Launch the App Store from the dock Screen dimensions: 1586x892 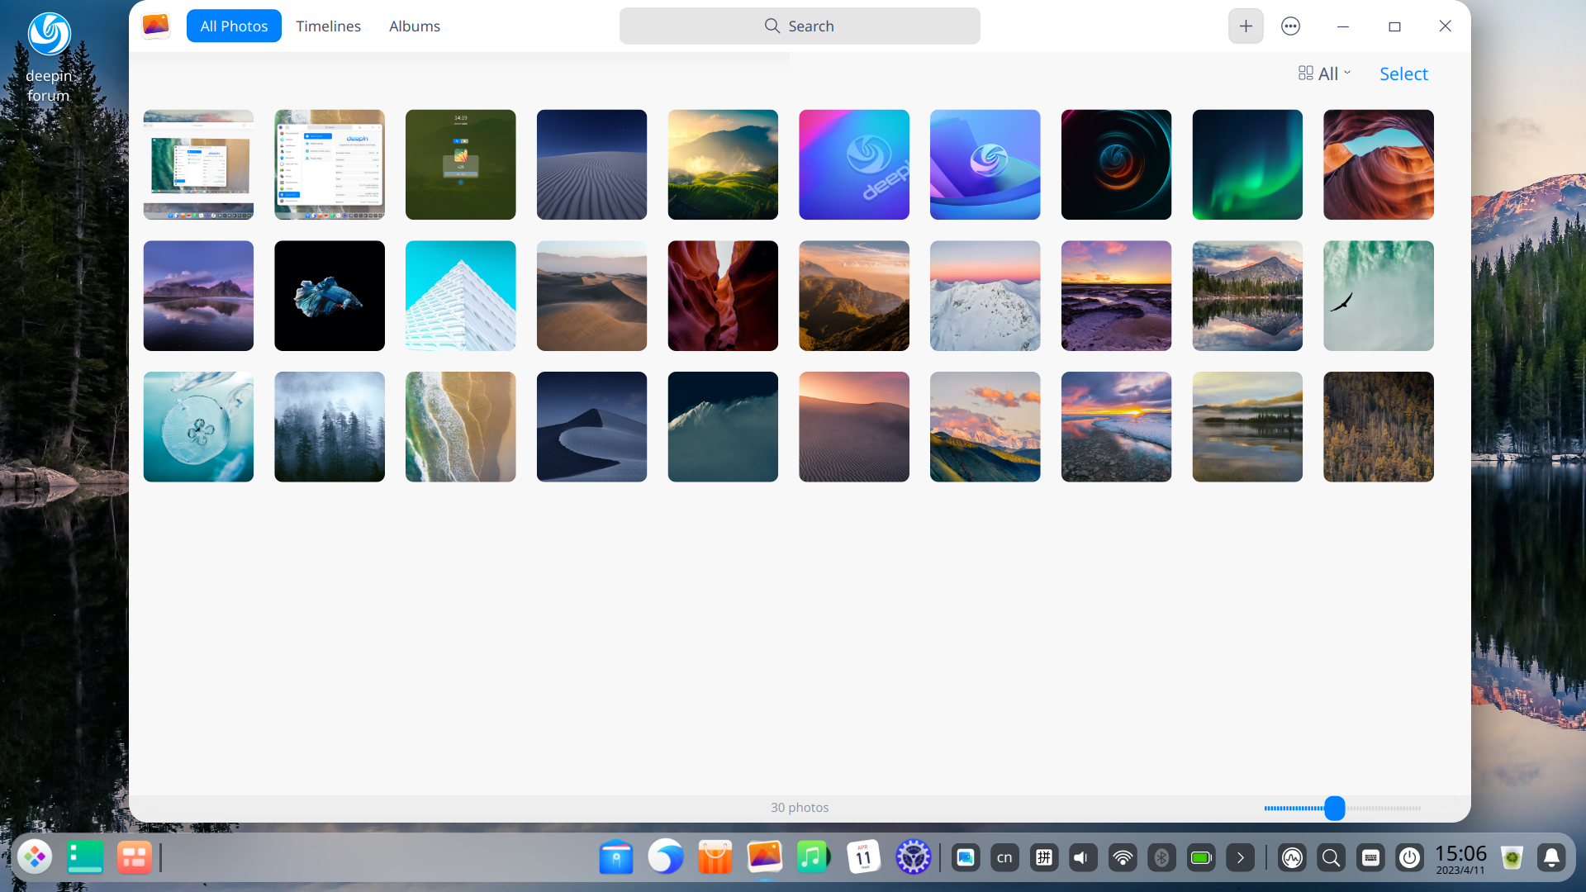[715, 857]
